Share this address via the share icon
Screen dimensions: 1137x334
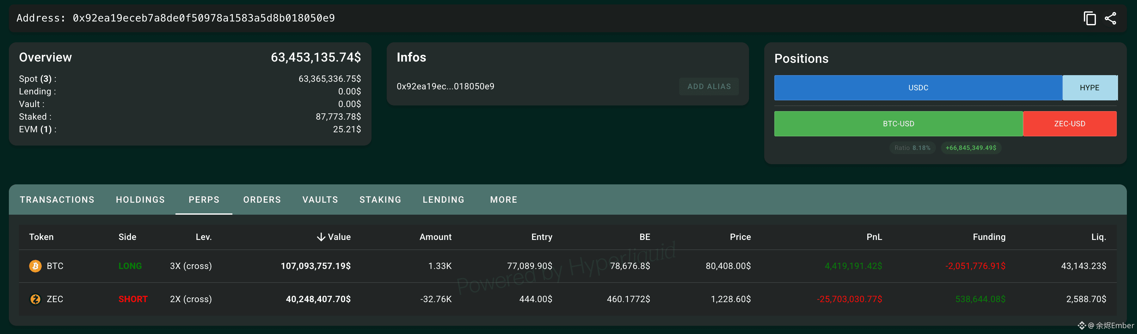tap(1110, 18)
